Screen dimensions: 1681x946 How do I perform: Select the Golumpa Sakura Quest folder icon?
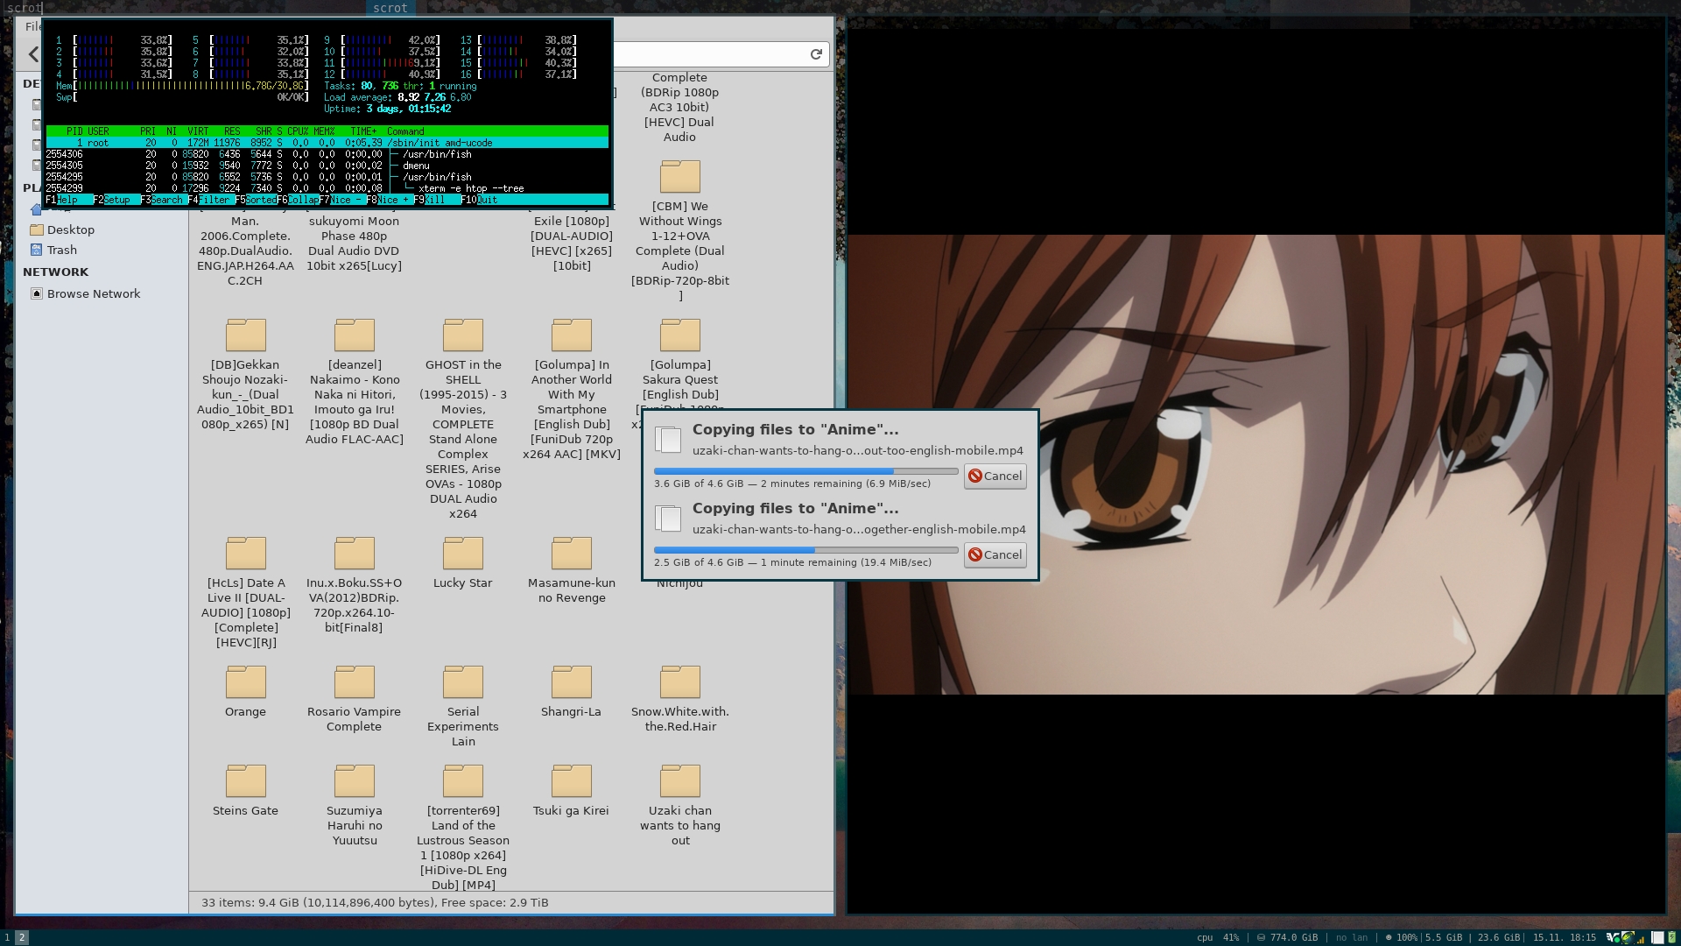[679, 335]
